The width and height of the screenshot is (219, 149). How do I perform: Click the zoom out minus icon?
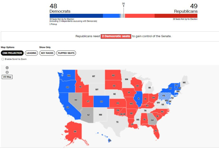[7, 72]
